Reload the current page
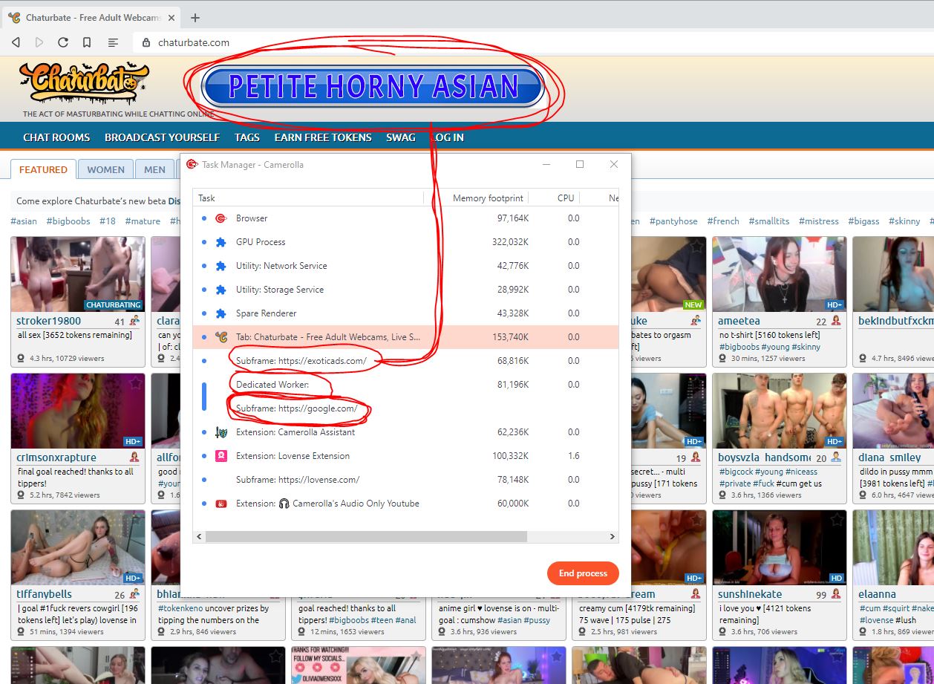The image size is (934, 684). [x=63, y=42]
